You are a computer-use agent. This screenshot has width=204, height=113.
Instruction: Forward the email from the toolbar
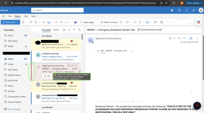point(66,22)
